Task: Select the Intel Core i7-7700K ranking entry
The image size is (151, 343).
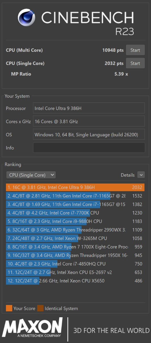Action: point(75,213)
